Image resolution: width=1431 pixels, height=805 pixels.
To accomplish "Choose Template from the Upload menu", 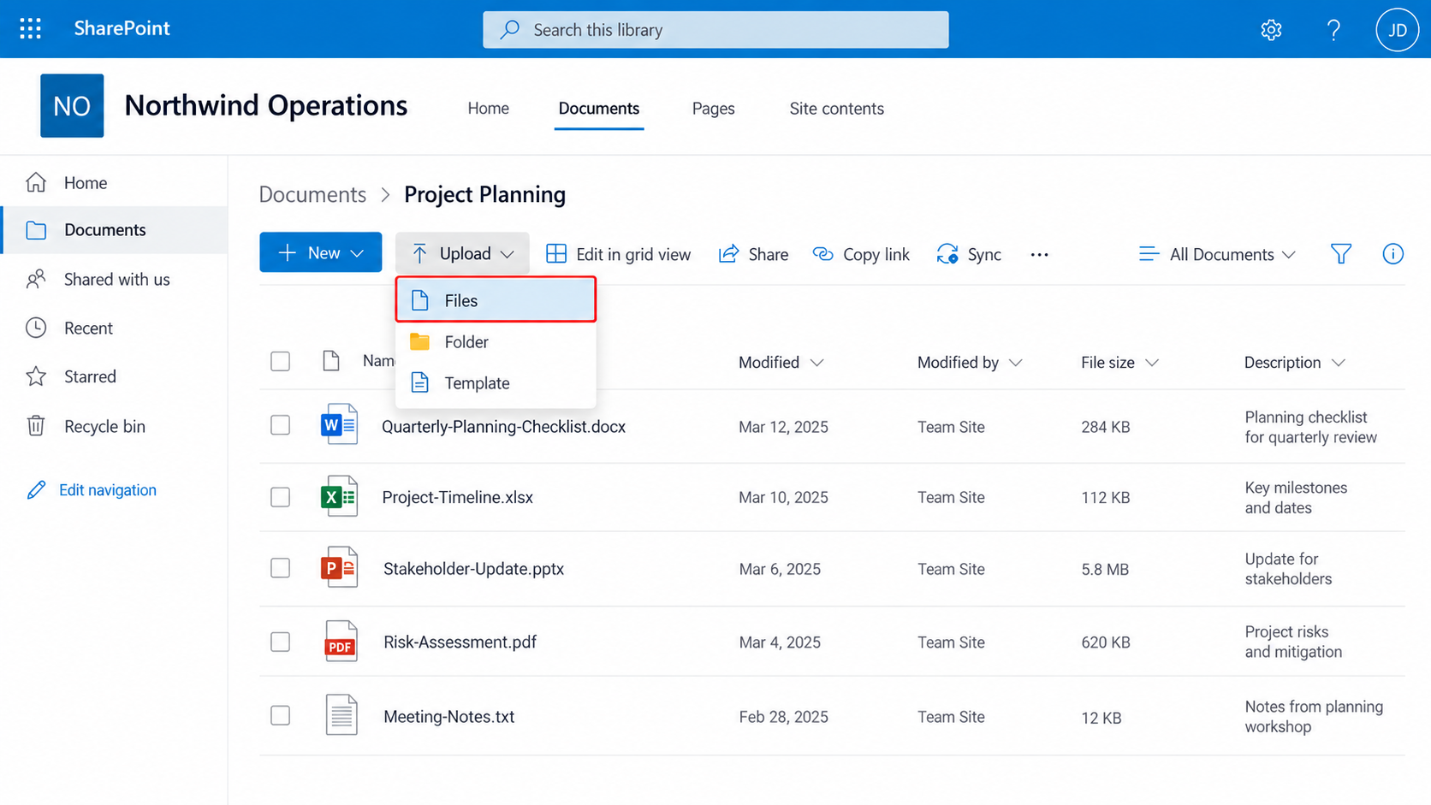I will point(496,383).
